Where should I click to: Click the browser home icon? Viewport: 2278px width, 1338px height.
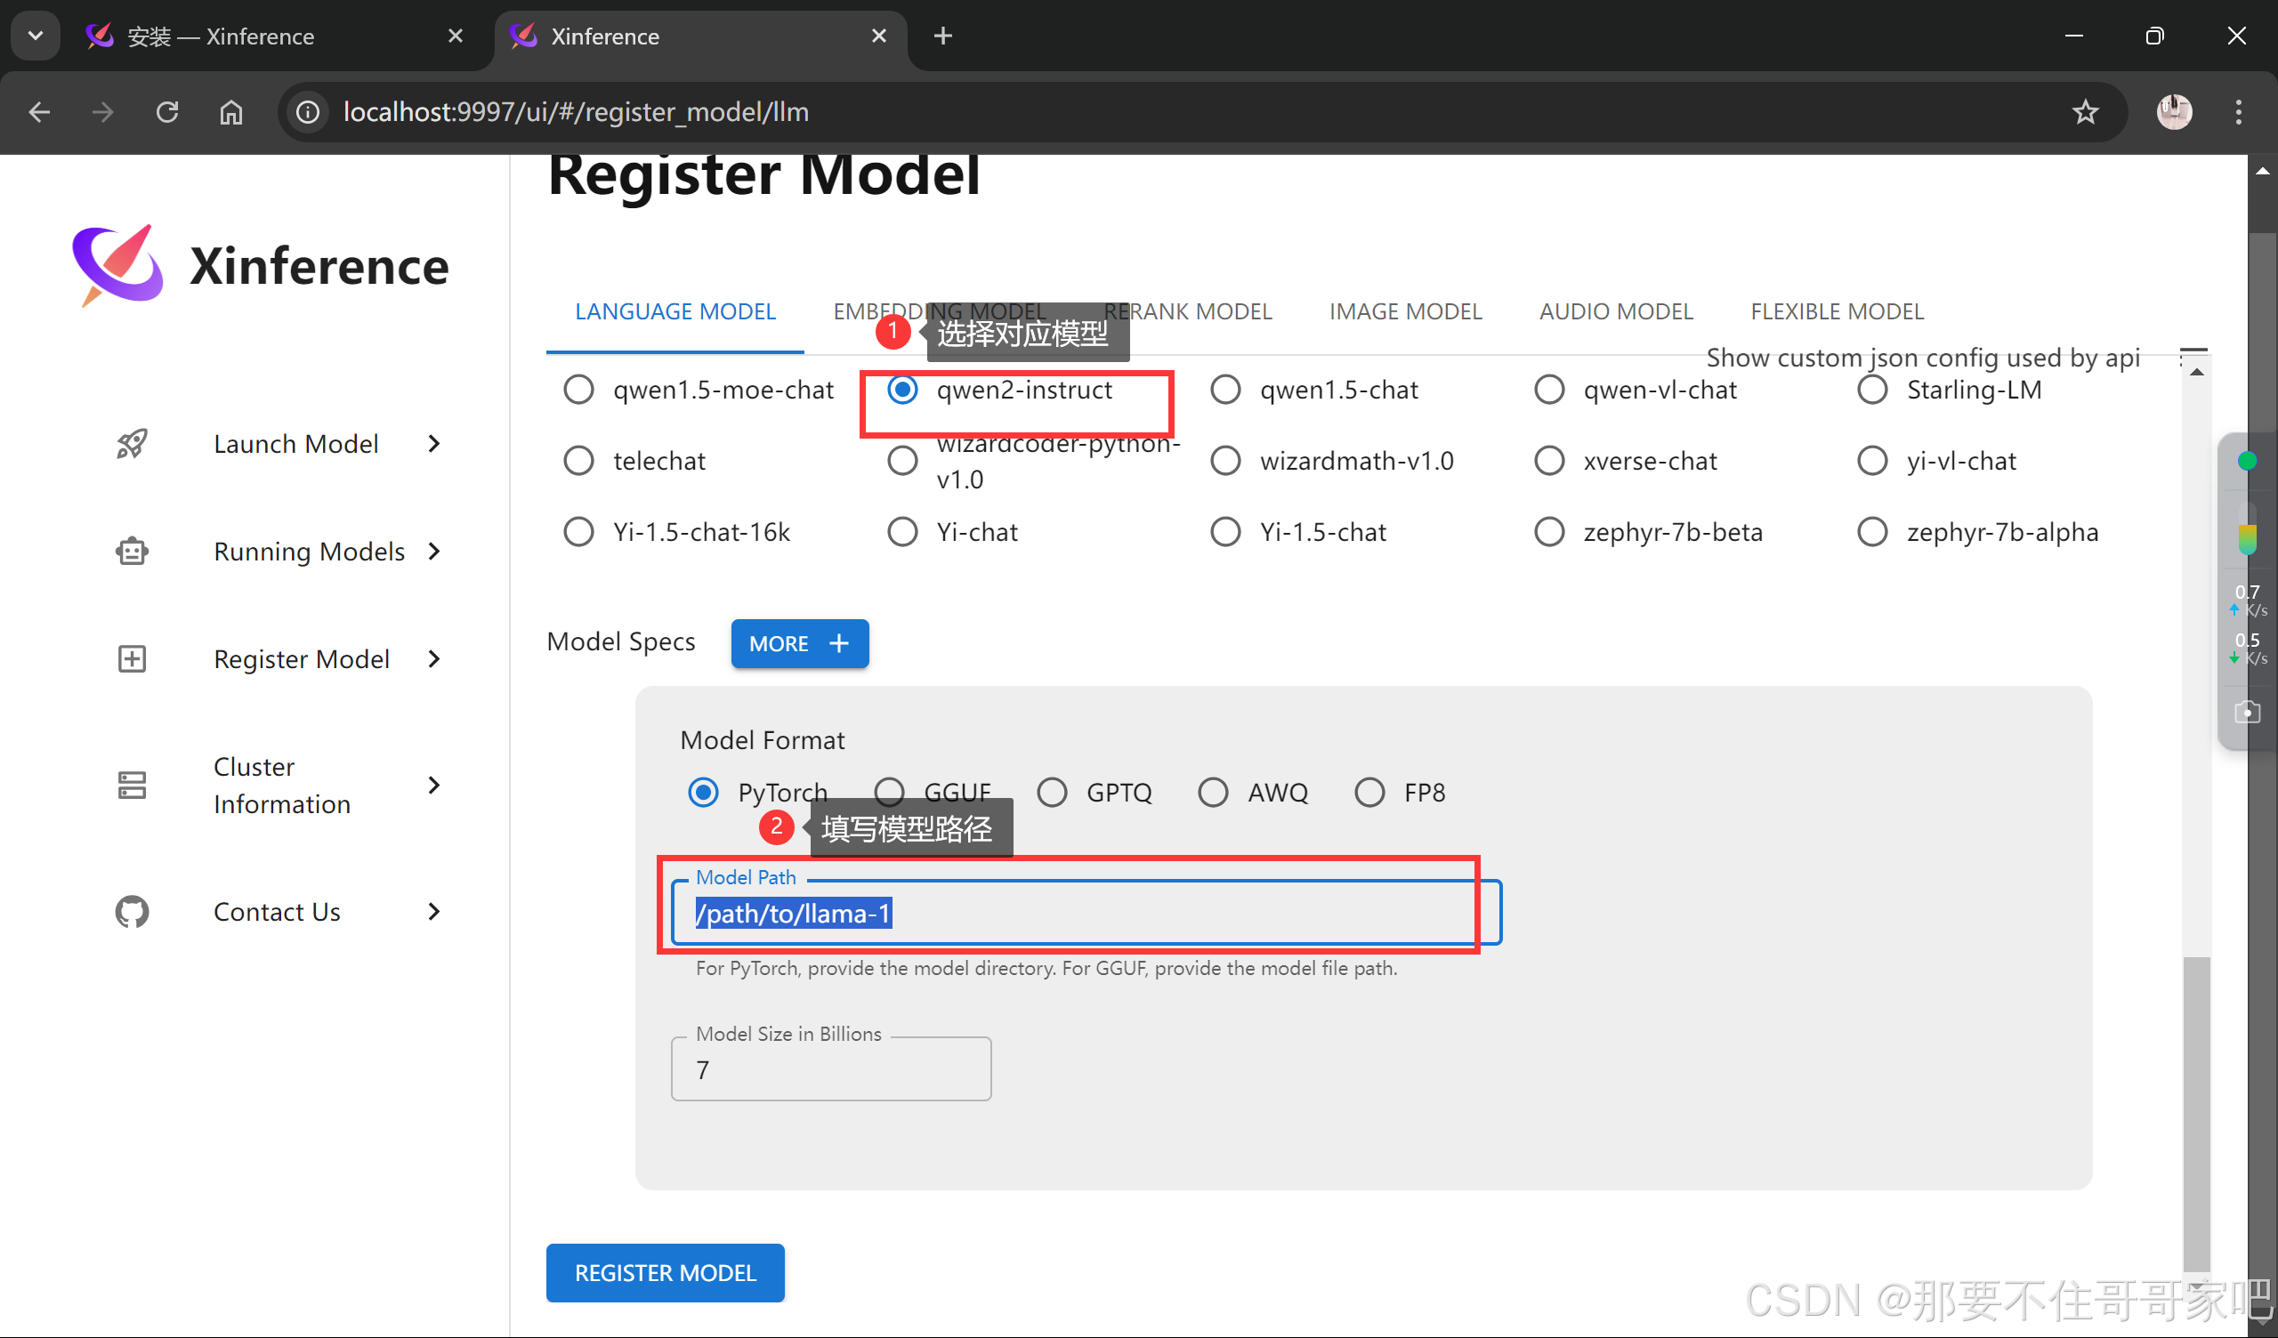coord(231,112)
